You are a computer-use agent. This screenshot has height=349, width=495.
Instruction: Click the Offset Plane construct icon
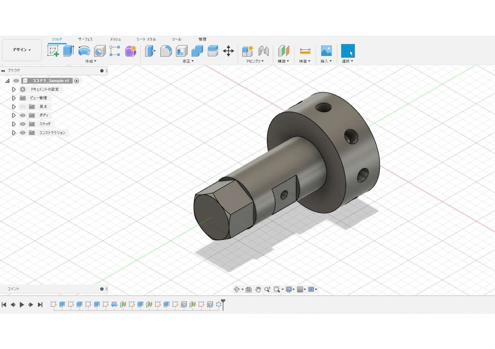click(x=284, y=51)
